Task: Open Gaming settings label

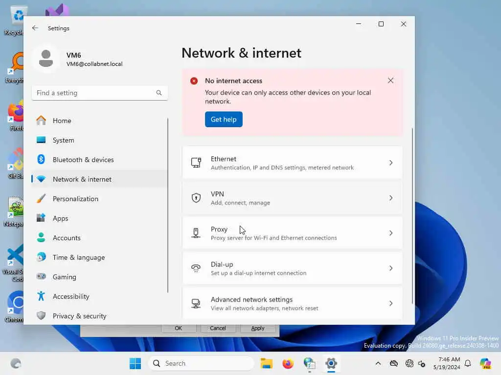Action: click(65, 277)
